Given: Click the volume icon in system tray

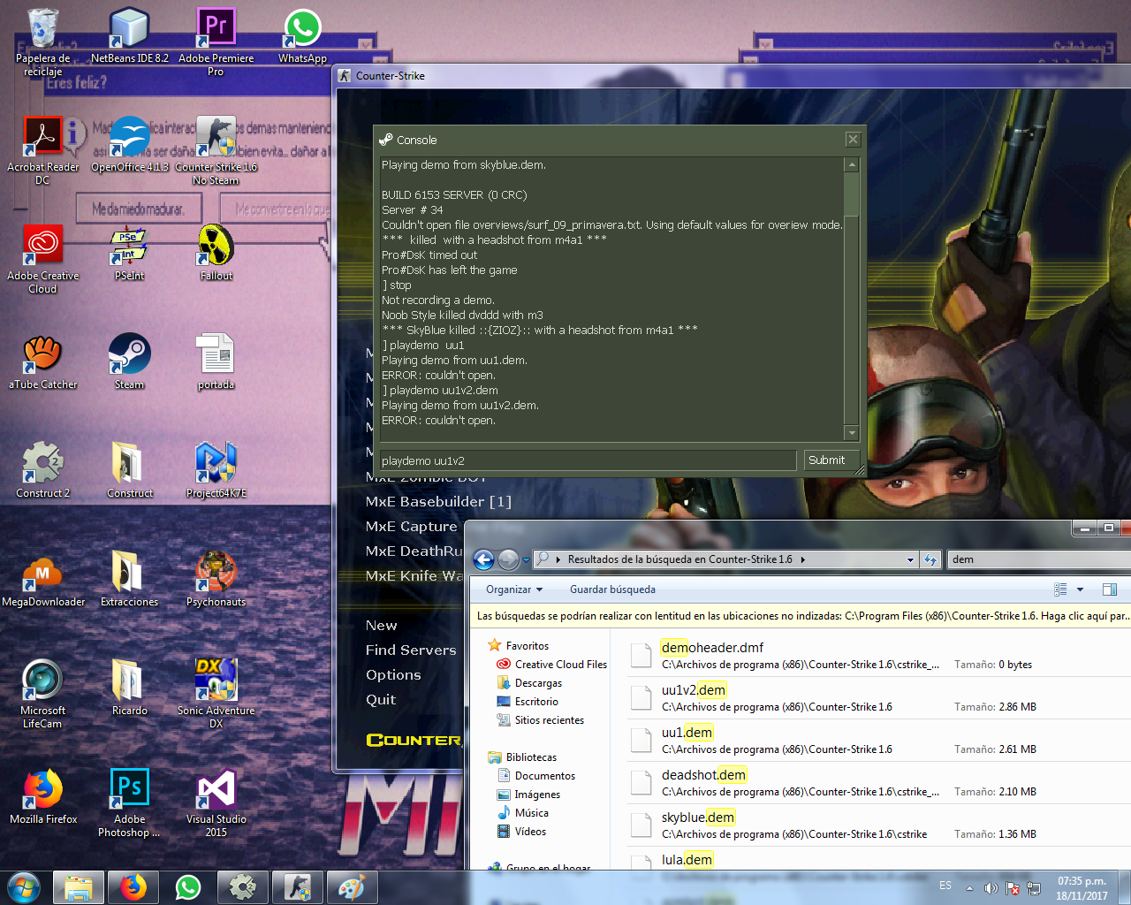Looking at the screenshot, I should 991,888.
